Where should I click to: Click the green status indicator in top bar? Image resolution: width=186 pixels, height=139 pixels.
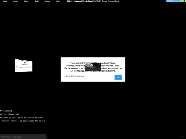183,1
